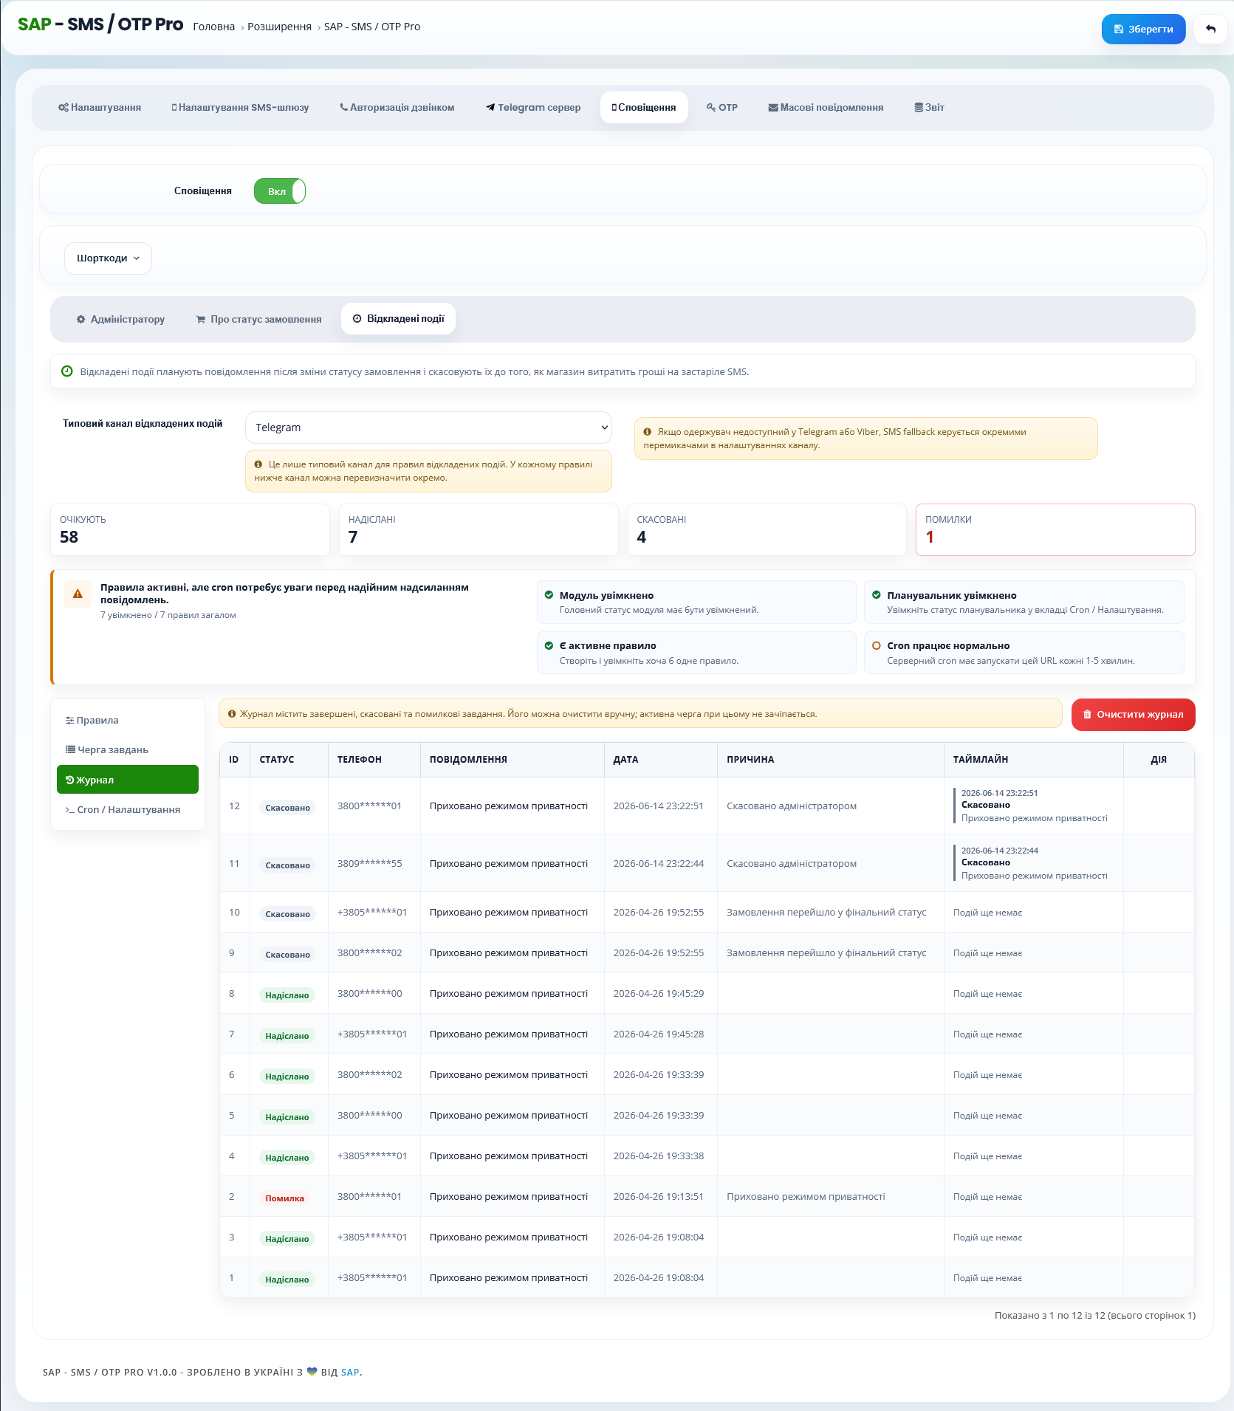The image size is (1234, 1411).
Task: Click the phone icon on Авторизація дзвінком
Action: coord(344,107)
